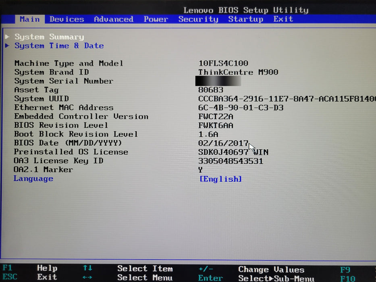Click the System UUID value

pyautogui.click(x=287, y=99)
